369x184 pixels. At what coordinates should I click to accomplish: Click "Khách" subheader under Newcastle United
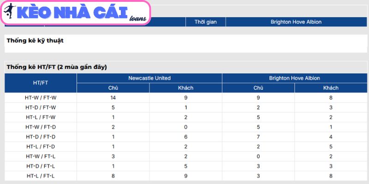click(186, 88)
